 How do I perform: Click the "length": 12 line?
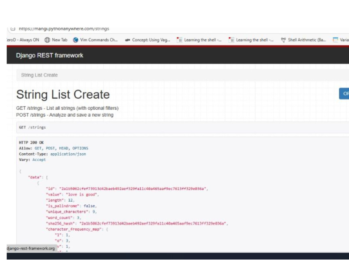pyautogui.click(x=60, y=201)
